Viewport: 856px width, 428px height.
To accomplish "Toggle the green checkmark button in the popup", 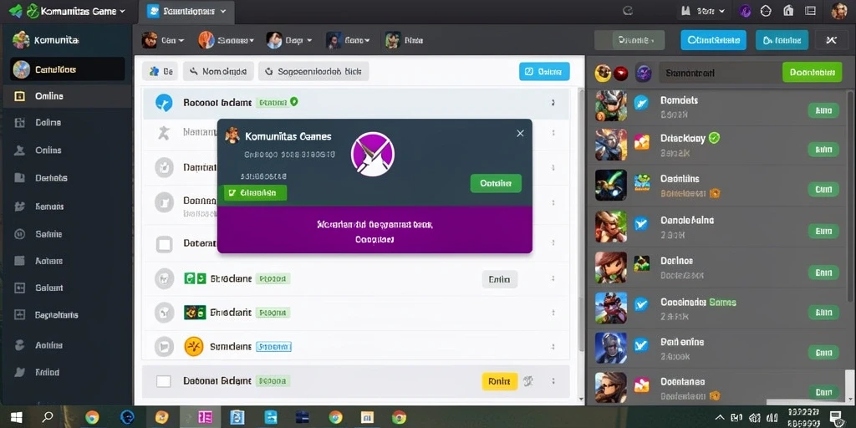I will 256,193.
